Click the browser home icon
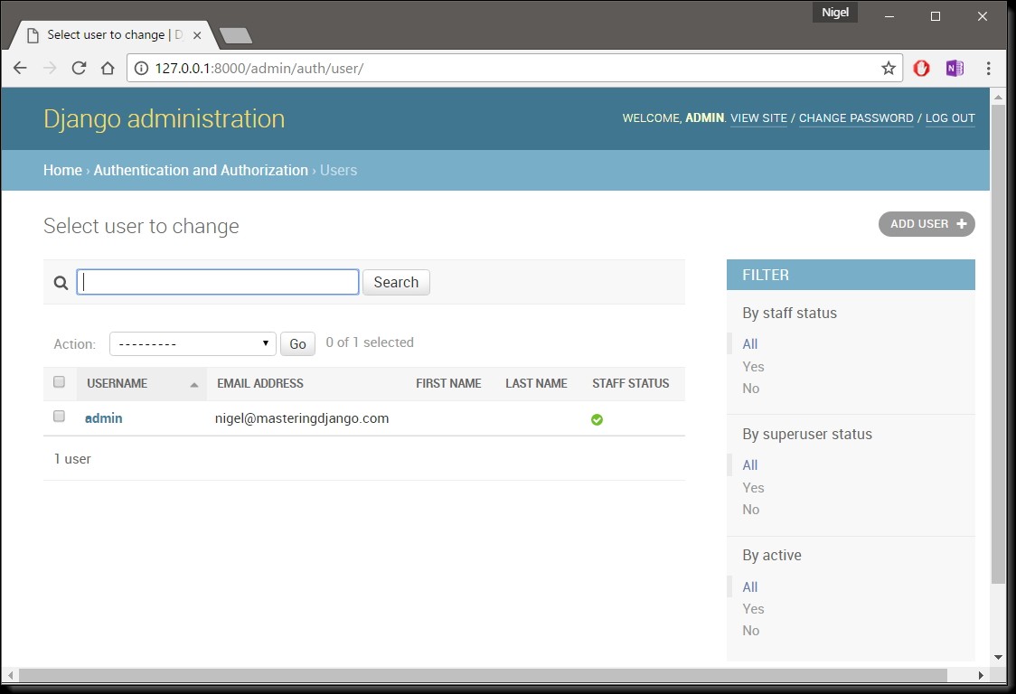 coord(108,69)
